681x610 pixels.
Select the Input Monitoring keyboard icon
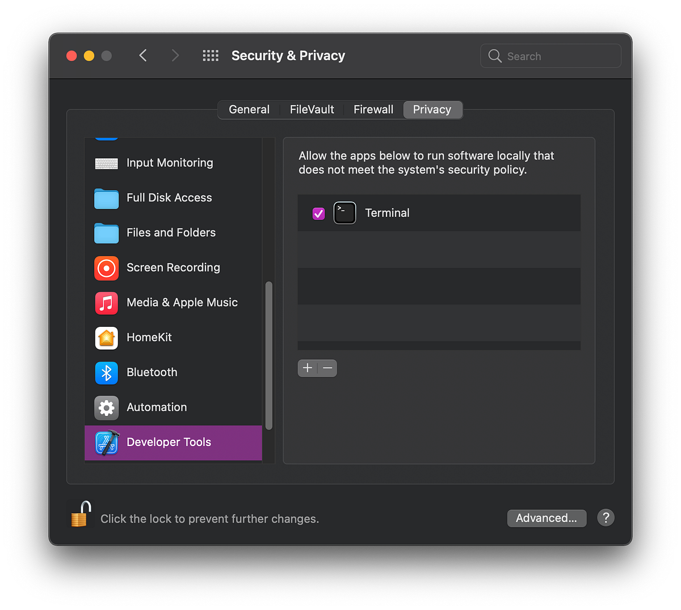[x=106, y=163]
